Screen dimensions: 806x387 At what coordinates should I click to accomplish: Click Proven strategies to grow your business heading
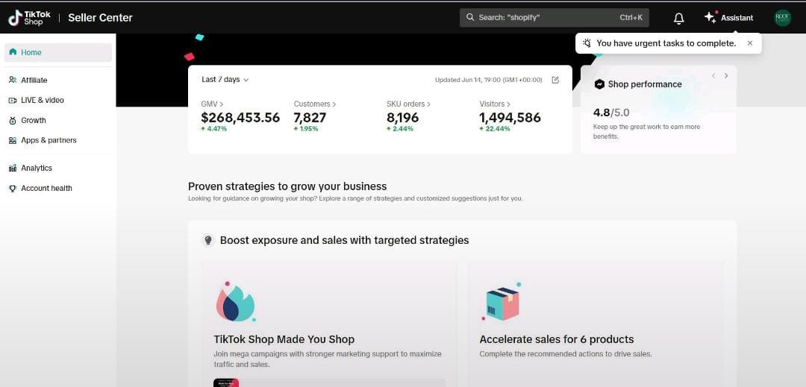point(287,186)
